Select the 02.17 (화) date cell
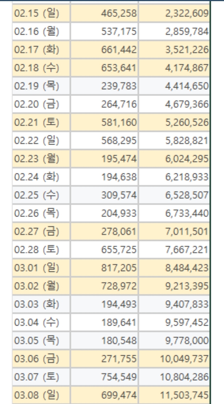Screen dimensions: 224x404 37,50
